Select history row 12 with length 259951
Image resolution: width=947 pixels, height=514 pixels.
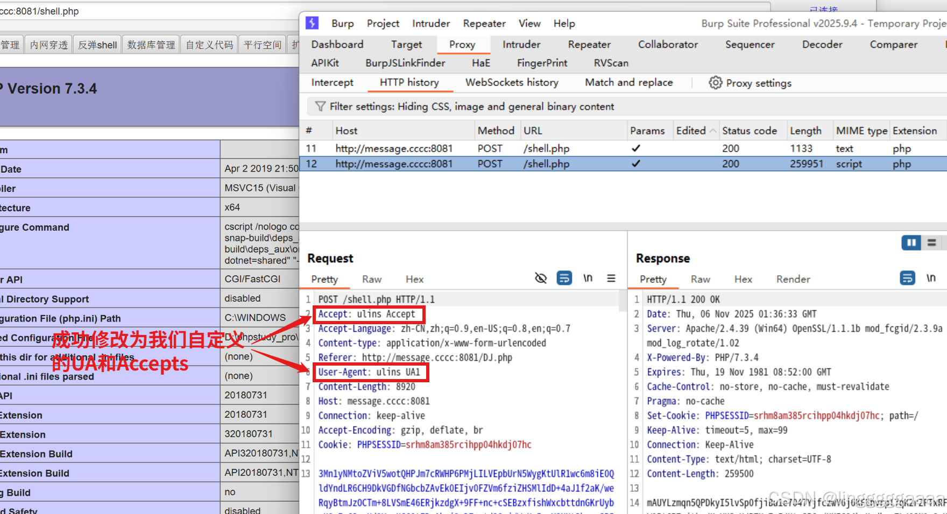click(623, 164)
